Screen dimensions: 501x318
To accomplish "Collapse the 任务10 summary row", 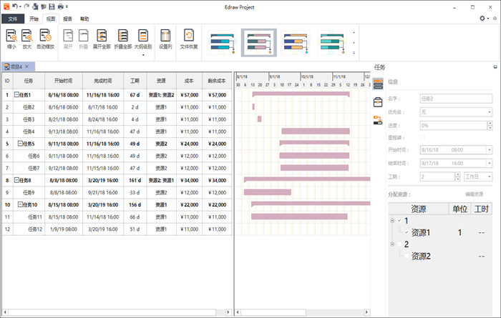I will 20,204.
